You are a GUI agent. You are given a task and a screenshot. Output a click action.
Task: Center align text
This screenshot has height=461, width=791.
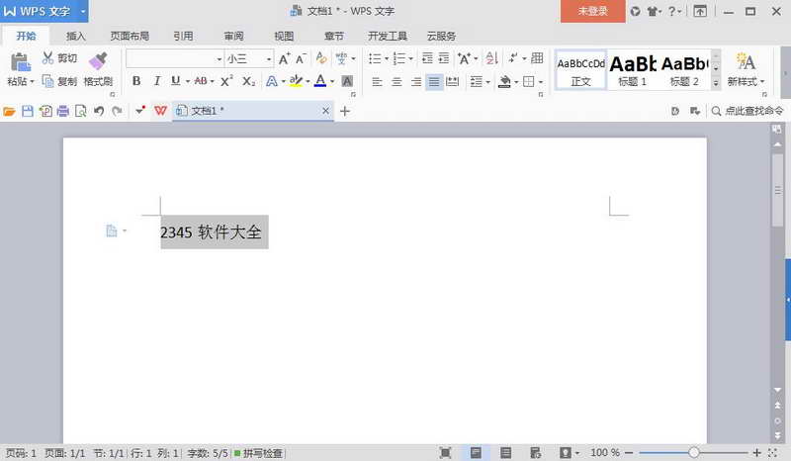(396, 81)
